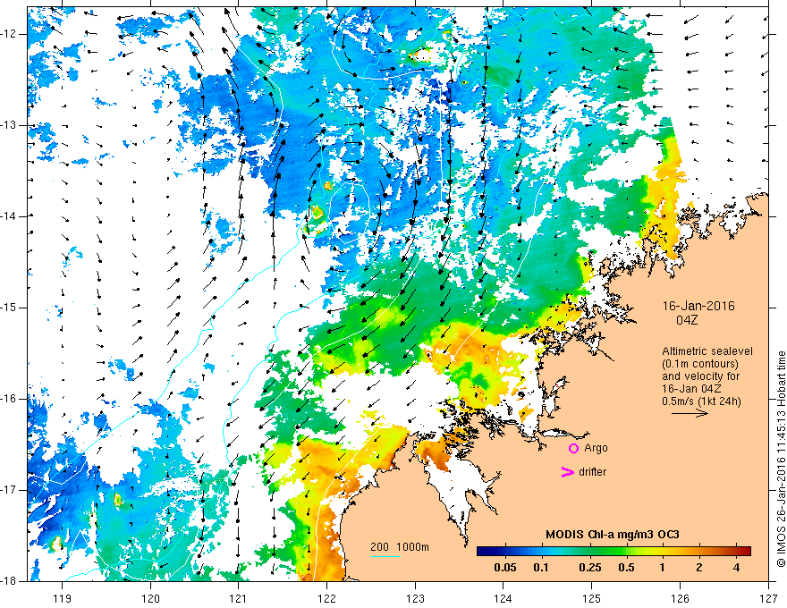Click the 0.5m/s (1kt 24h) text
This screenshot has width=787, height=608.
coord(701,401)
